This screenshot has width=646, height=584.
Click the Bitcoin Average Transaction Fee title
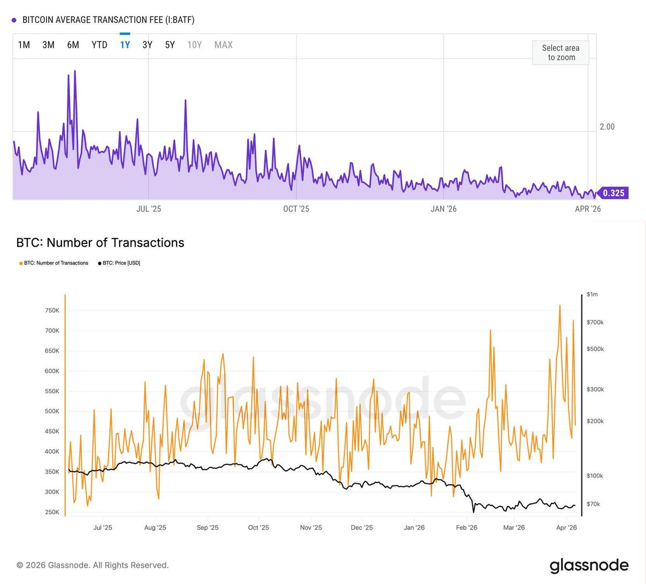(108, 20)
